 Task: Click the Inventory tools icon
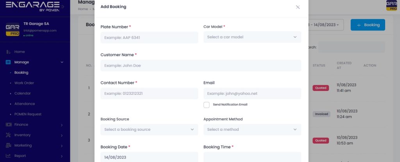pyautogui.click(x=8, y=135)
